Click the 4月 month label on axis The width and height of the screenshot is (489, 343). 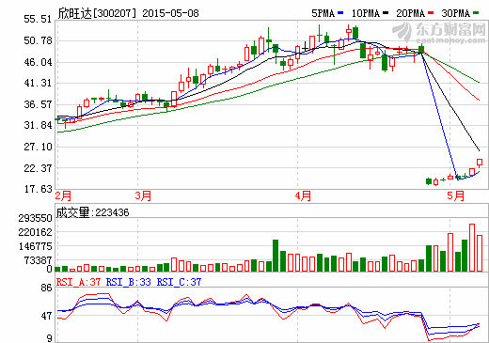coord(303,195)
